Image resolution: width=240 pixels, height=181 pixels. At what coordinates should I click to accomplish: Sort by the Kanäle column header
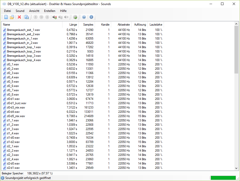[103, 25]
